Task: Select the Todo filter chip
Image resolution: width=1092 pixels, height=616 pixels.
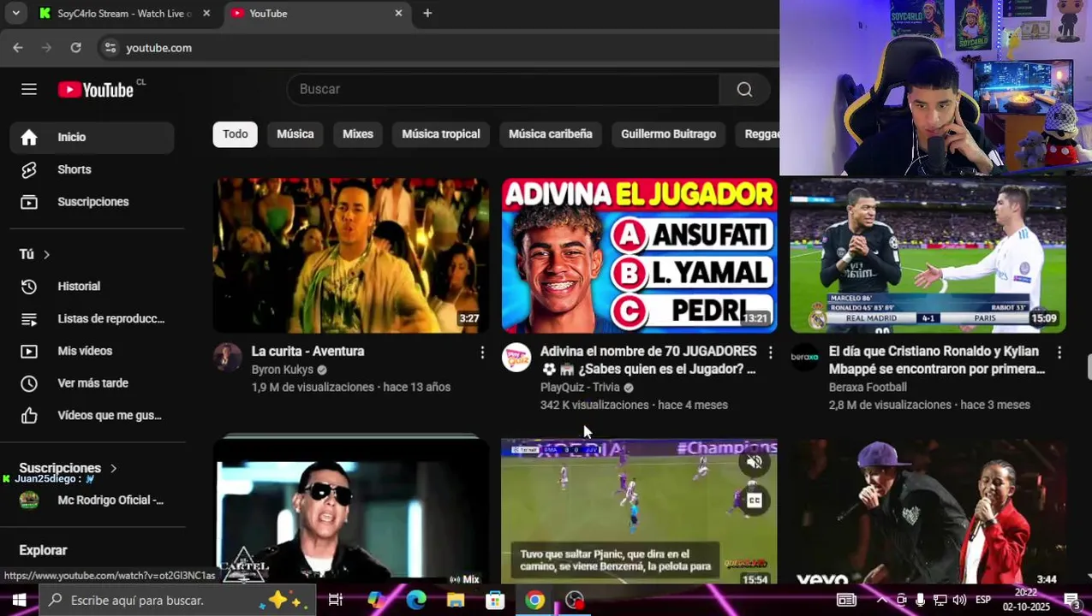Action: 236,134
